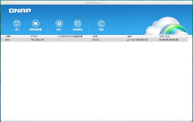Sort by 型號 column header
The height and width of the screenshot is (122, 193).
95,36
